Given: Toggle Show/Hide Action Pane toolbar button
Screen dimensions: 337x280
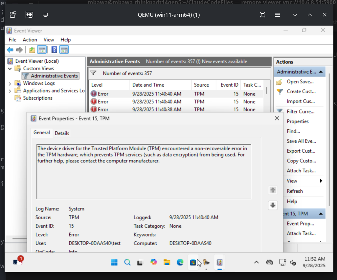Looking at the screenshot, I should click(64, 50).
